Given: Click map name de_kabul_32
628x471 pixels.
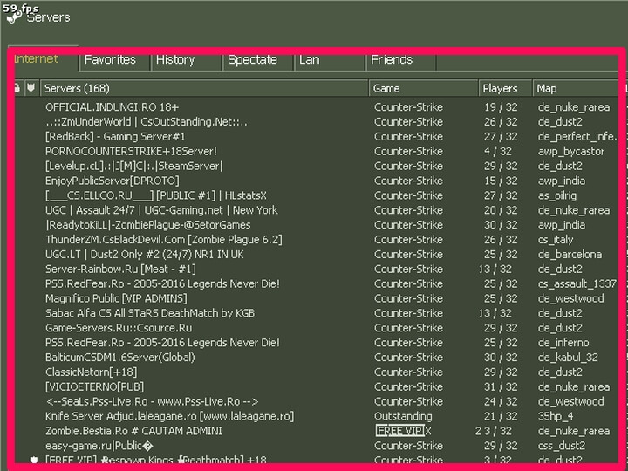Looking at the screenshot, I should coord(568,358).
